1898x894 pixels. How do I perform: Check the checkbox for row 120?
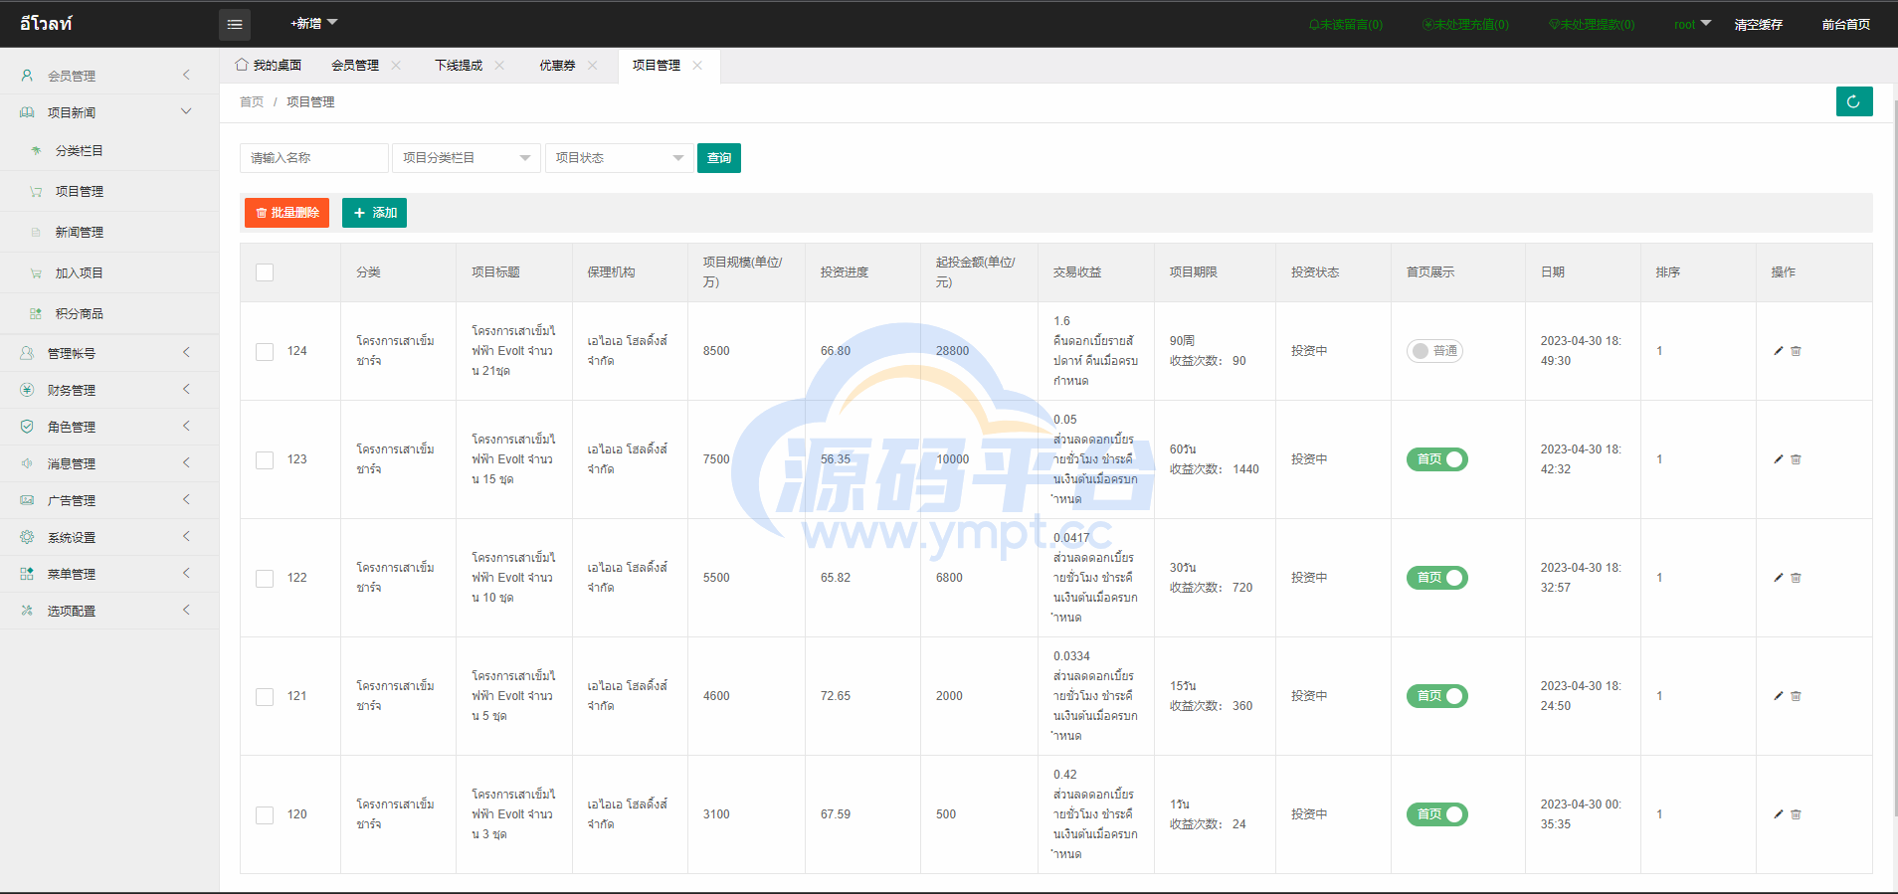click(x=265, y=815)
